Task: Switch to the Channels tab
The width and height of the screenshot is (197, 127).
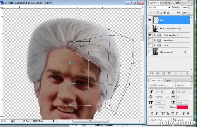Action: click(x=166, y=3)
